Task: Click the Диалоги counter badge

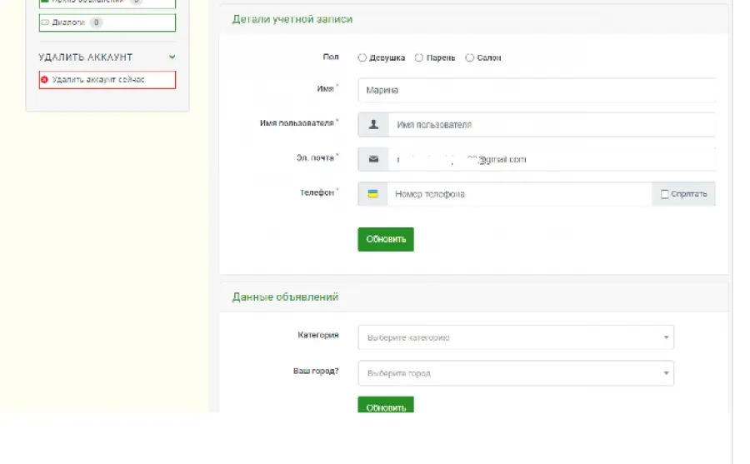Action: (x=96, y=22)
